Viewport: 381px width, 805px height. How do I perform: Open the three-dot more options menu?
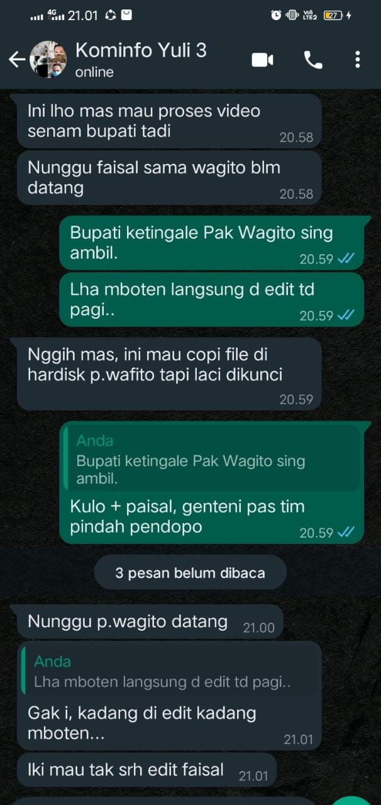(357, 60)
